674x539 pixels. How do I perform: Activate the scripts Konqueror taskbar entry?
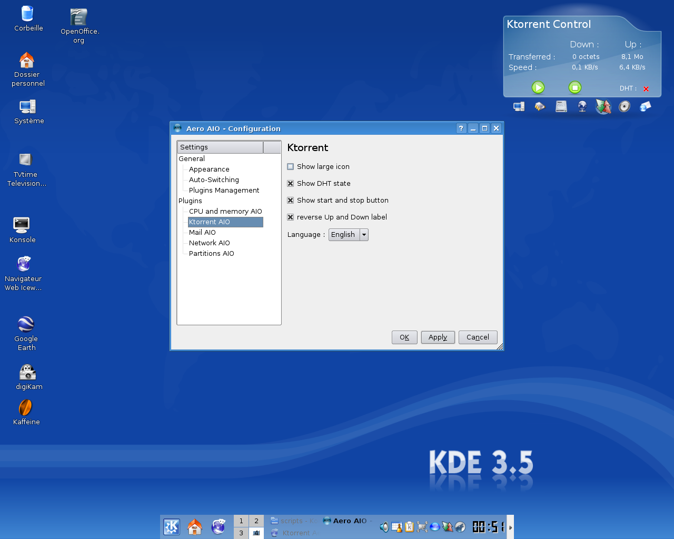[x=294, y=521]
